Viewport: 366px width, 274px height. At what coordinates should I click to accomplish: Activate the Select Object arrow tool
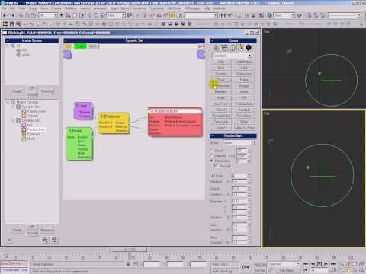tap(62, 15)
